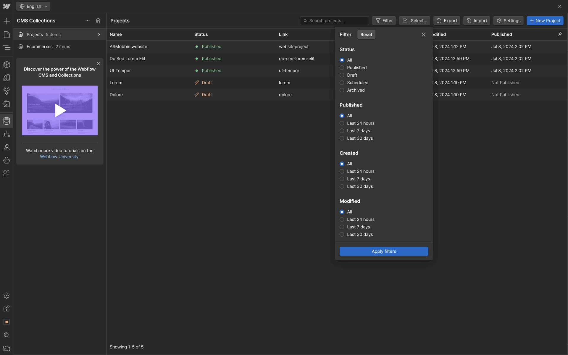Open the Dolore draft item
Viewport: 568px width, 355px height.
[116, 95]
